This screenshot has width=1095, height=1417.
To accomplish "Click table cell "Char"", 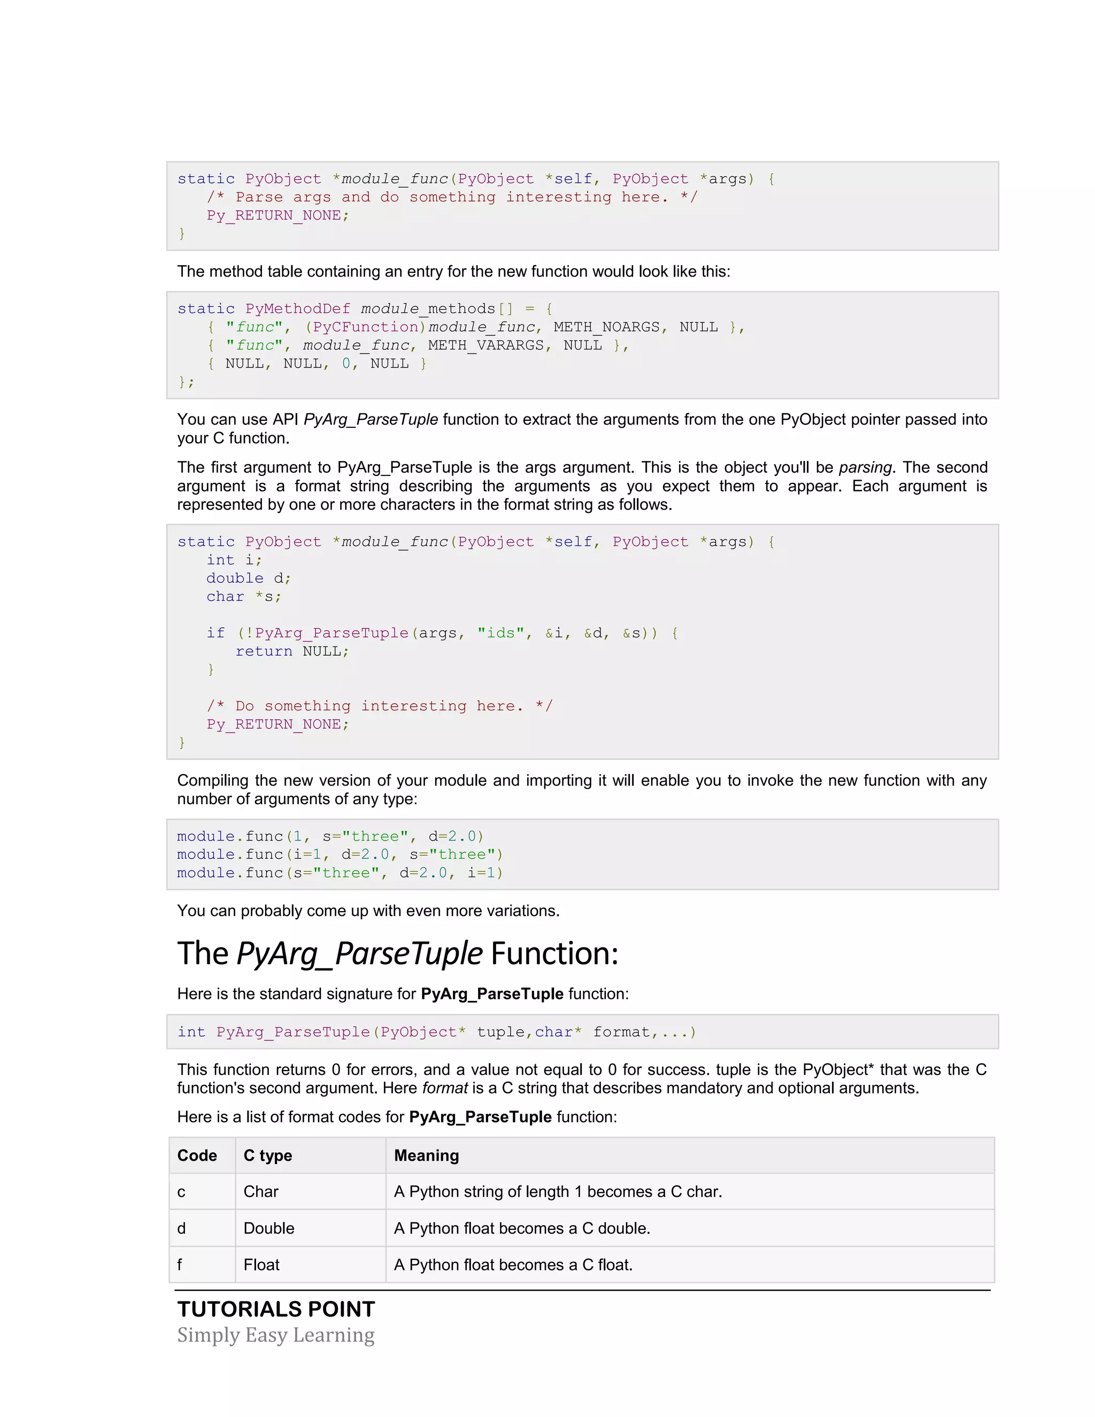I will (x=310, y=1192).
